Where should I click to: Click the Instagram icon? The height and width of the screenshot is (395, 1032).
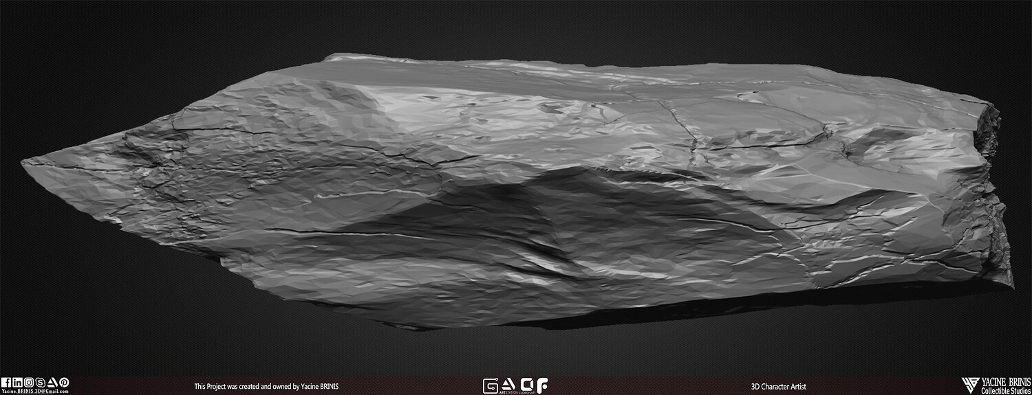[x=29, y=382]
